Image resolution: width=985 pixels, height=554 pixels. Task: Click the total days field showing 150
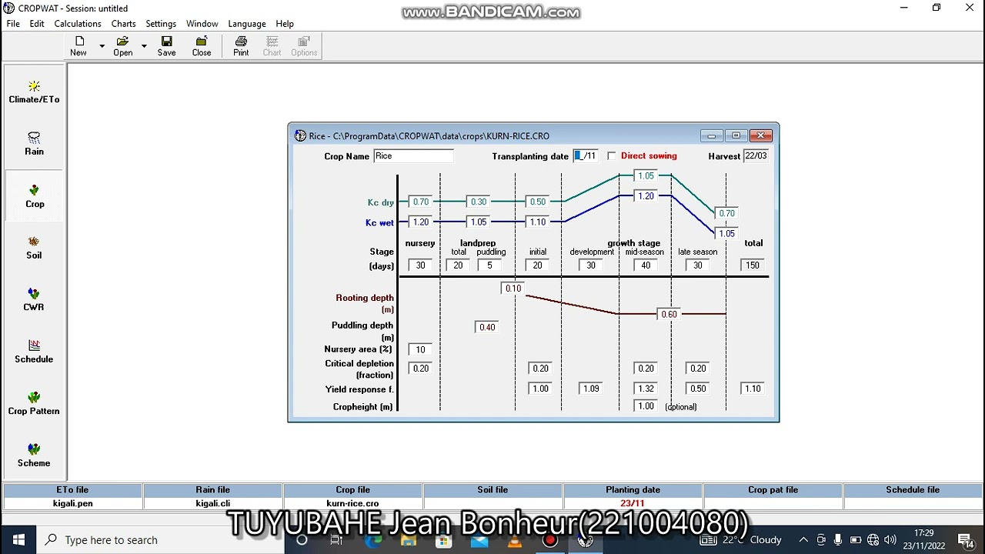[x=753, y=265]
